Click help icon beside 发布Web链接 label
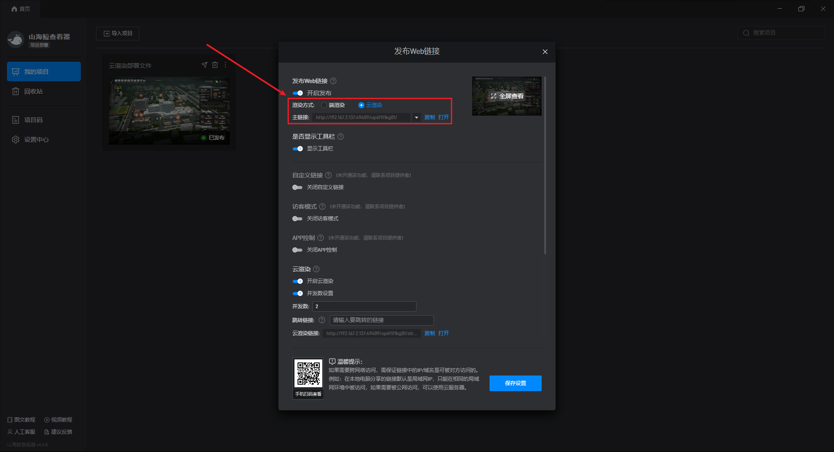 pos(333,81)
